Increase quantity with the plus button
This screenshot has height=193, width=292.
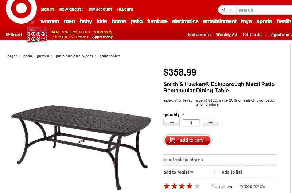211,122
